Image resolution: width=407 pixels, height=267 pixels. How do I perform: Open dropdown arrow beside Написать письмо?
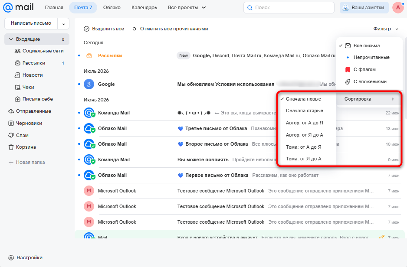(x=63, y=24)
